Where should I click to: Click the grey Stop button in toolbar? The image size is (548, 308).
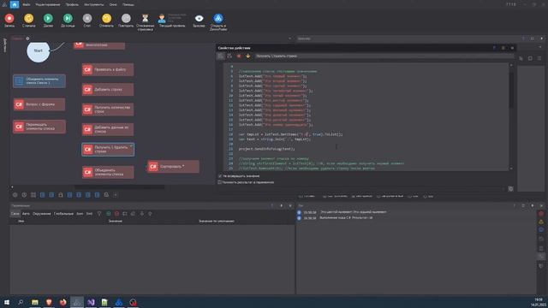(x=87, y=18)
